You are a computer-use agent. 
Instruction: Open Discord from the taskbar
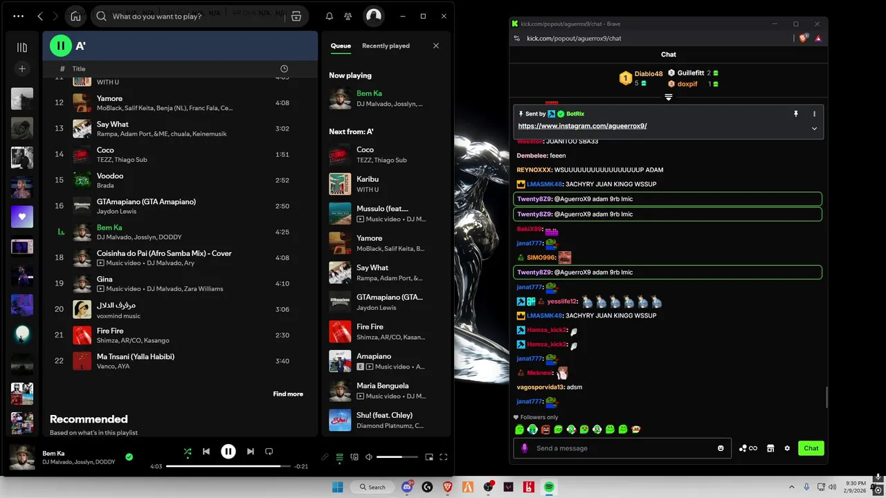(407, 487)
